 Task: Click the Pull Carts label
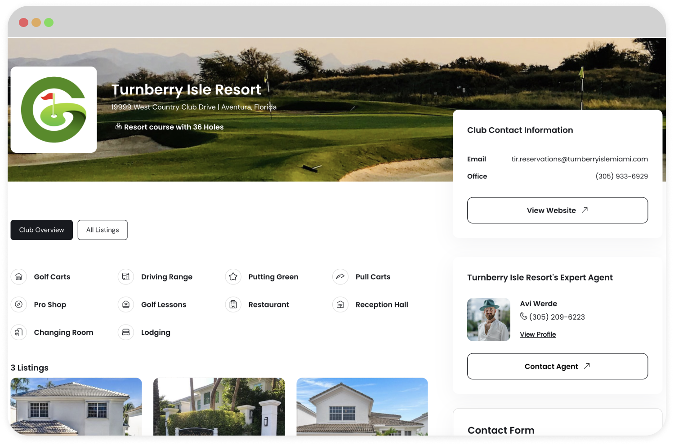373,277
